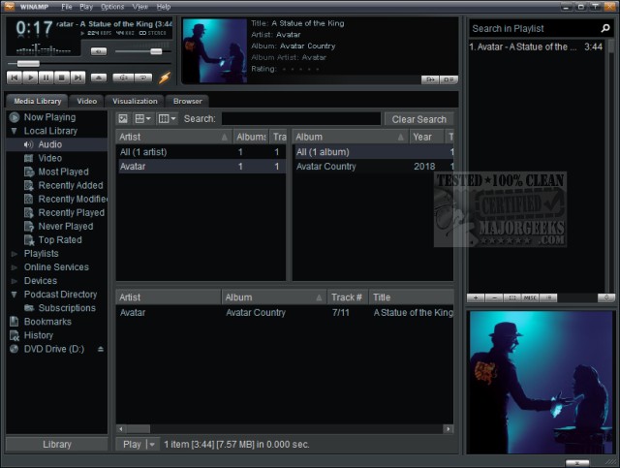
Task: Open the Never Played view
Action: [x=66, y=227]
